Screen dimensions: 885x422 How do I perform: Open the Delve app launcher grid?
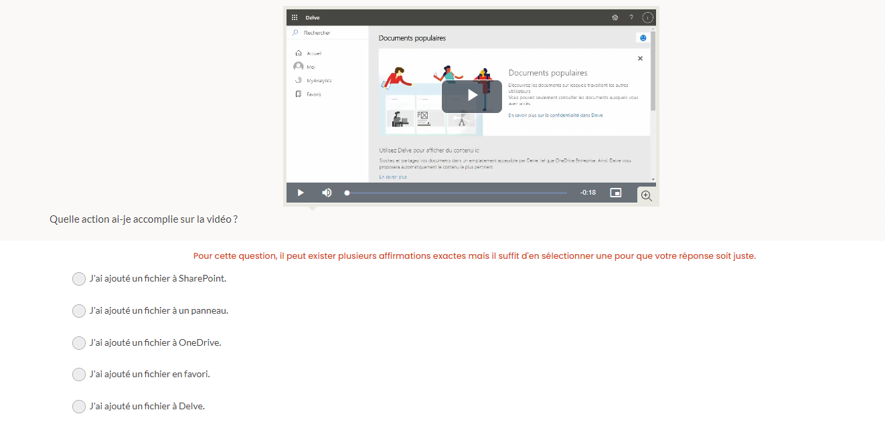pyautogui.click(x=295, y=17)
